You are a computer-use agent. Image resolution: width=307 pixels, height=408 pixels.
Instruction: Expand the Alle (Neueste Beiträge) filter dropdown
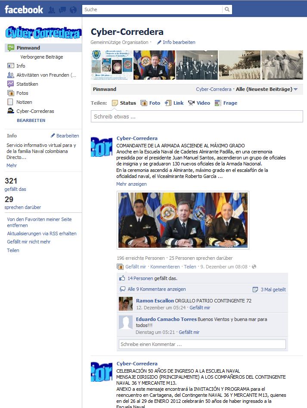pos(267,89)
